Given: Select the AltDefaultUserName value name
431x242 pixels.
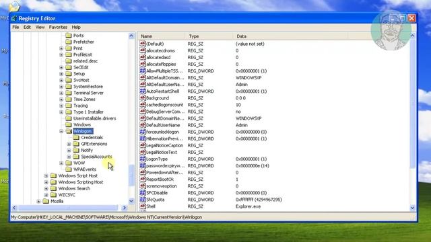Looking at the screenshot, I should [x=165, y=85].
